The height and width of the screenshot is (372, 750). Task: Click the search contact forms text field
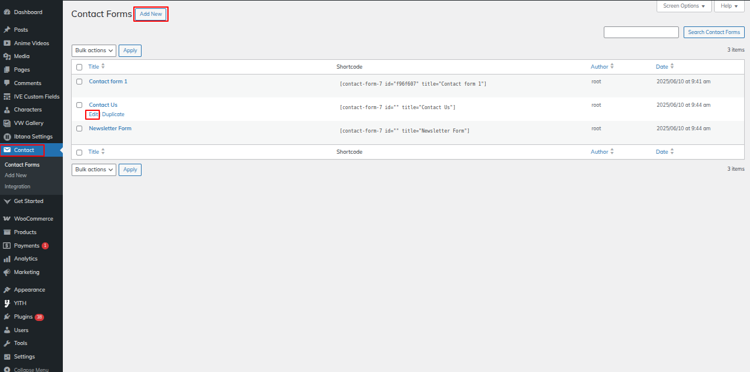[641, 32]
